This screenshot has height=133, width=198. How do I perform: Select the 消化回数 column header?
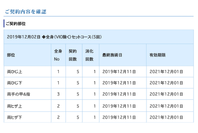tap(89, 55)
